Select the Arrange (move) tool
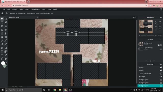The width and height of the screenshot is (163, 92). click(2, 19)
